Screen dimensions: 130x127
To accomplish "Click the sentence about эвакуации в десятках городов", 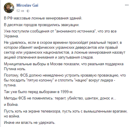I will pyautogui.click(x=42, y=25).
